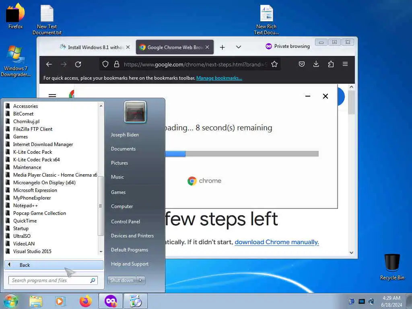Select the Windows 7 Downgrader desktop icon
Viewport: 412px width, 309px height.
click(15, 61)
